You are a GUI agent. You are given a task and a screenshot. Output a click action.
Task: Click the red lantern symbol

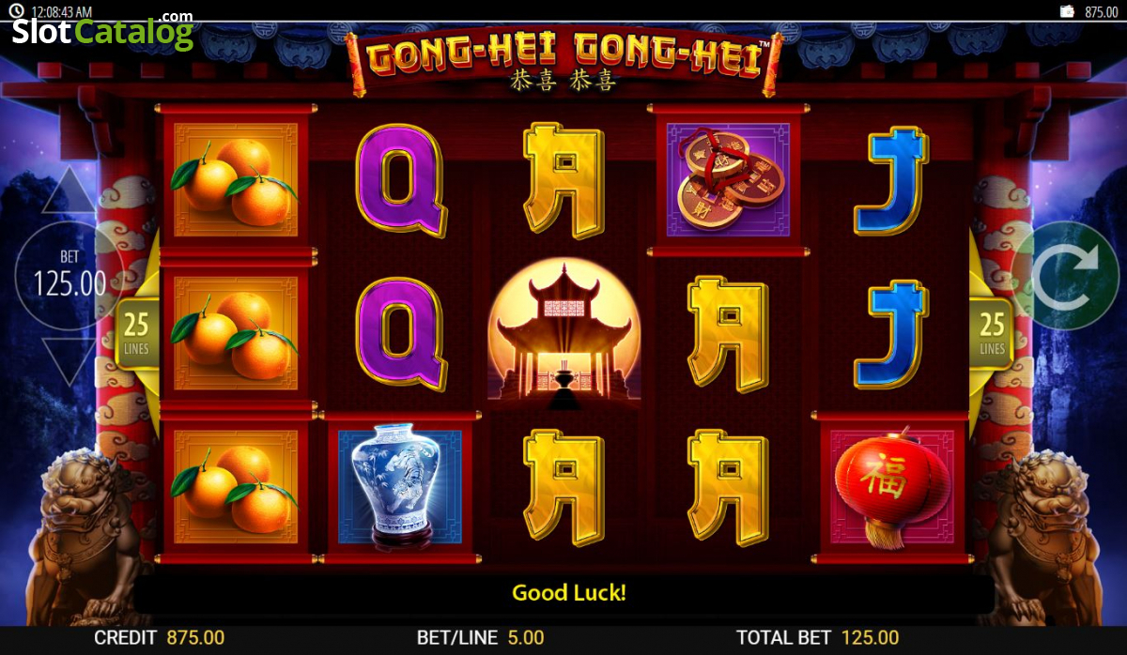click(x=892, y=487)
